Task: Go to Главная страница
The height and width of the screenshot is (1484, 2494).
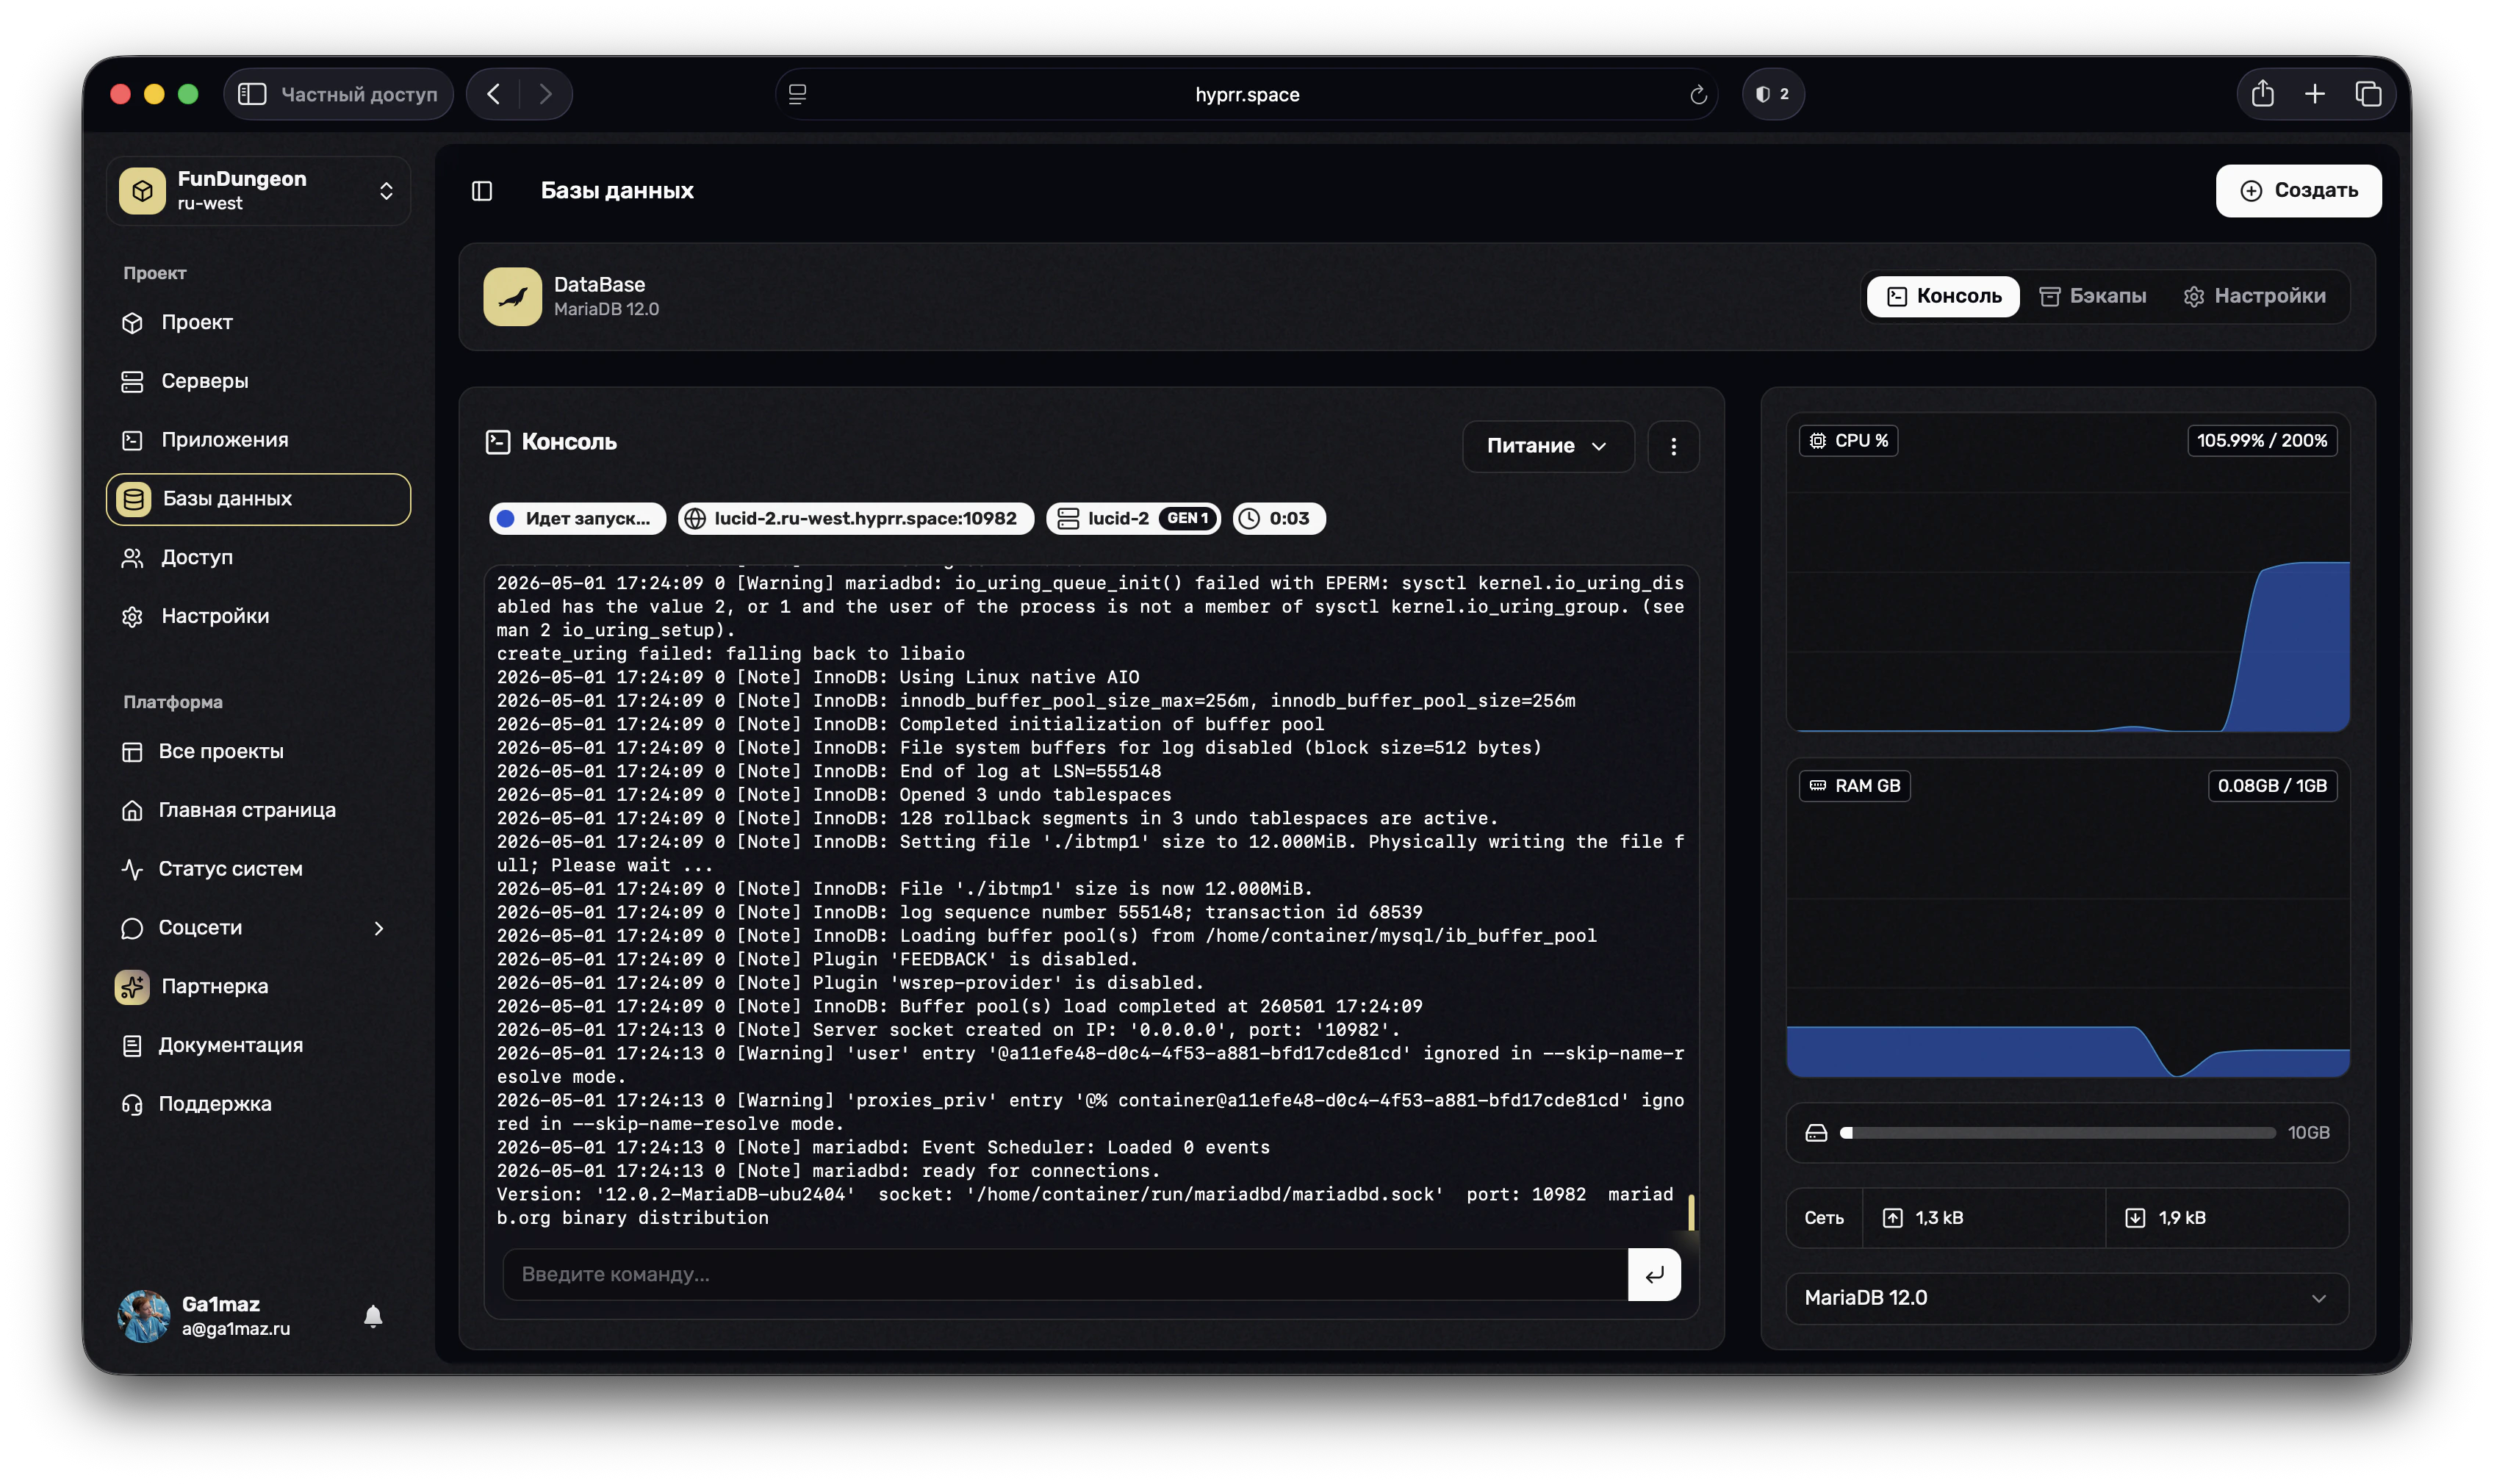Action: pyautogui.click(x=258, y=810)
